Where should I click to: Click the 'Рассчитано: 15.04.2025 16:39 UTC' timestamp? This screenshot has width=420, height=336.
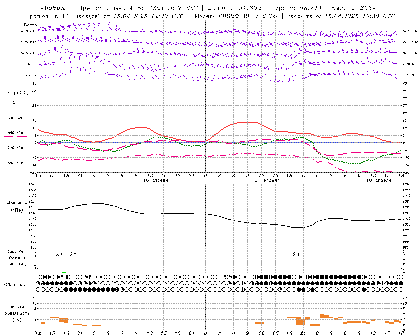341,16
